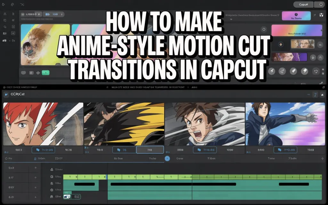Select the purple-to-blue gradient effect card
The image size is (328, 205).
tap(296, 16)
